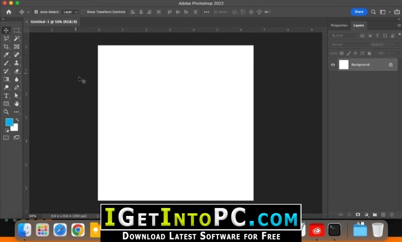This screenshot has height=242, width=402.
Task: Select the Hand tool
Action: (17, 104)
